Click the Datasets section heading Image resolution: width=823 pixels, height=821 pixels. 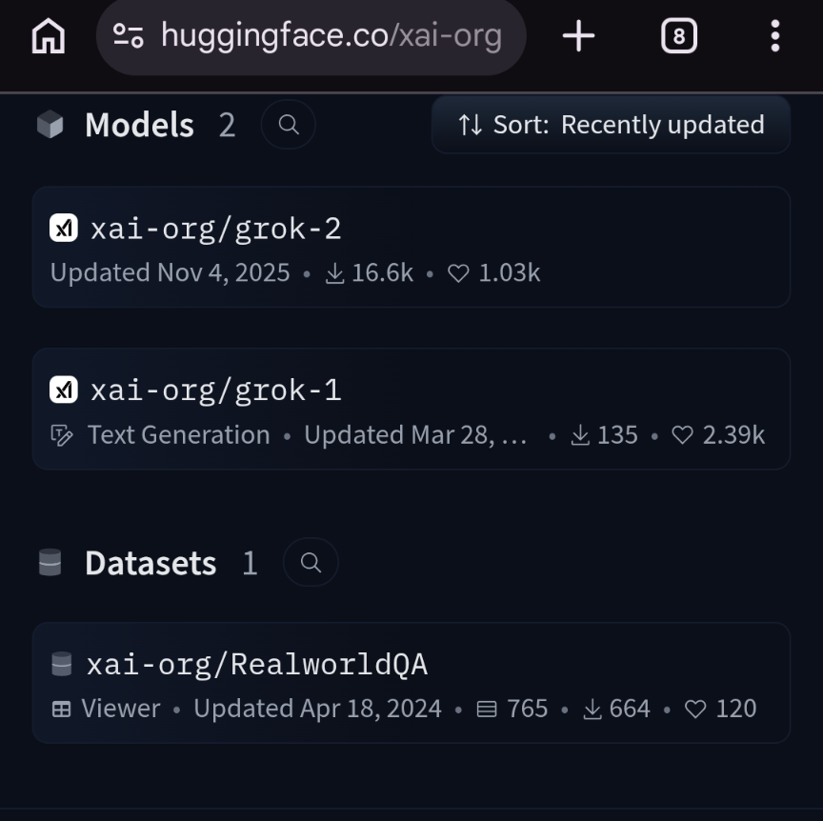(151, 563)
